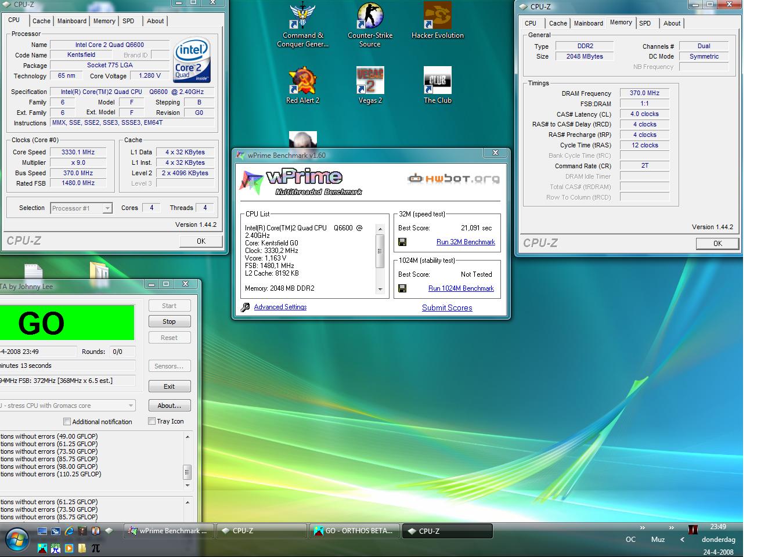This screenshot has height=557, width=768.
Task: Open Hacker Evolution desktop shortcut
Action: pos(438,20)
